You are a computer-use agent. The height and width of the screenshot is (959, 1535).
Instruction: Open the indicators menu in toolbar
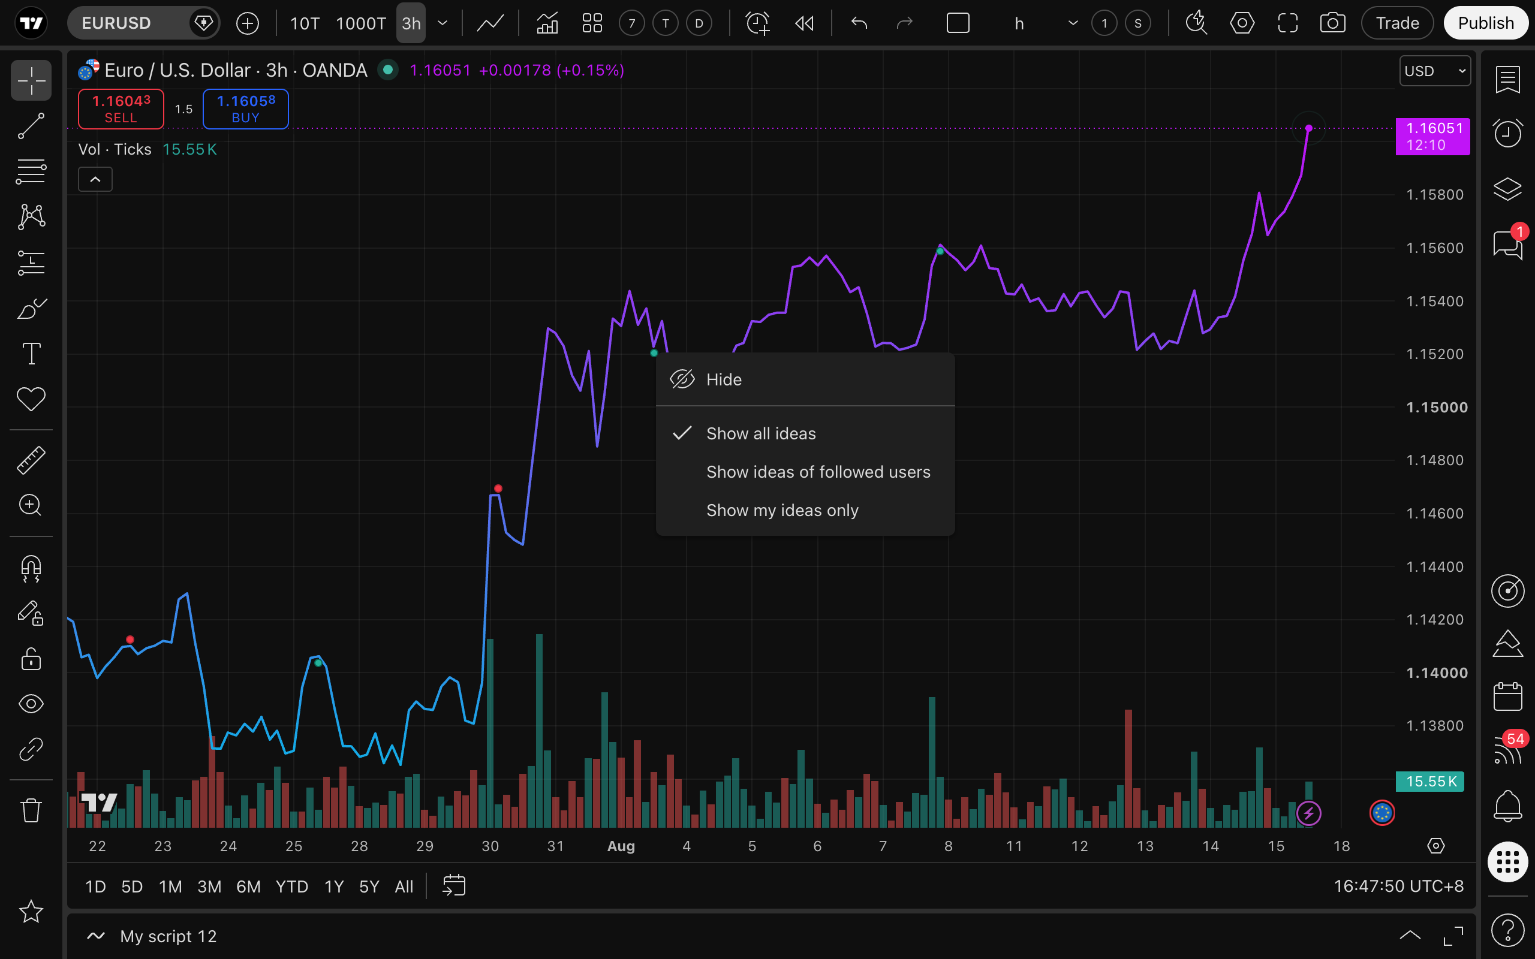point(547,23)
